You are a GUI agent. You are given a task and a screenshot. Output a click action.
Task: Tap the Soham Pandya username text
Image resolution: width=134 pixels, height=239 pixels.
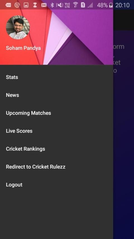(x=23, y=48)
